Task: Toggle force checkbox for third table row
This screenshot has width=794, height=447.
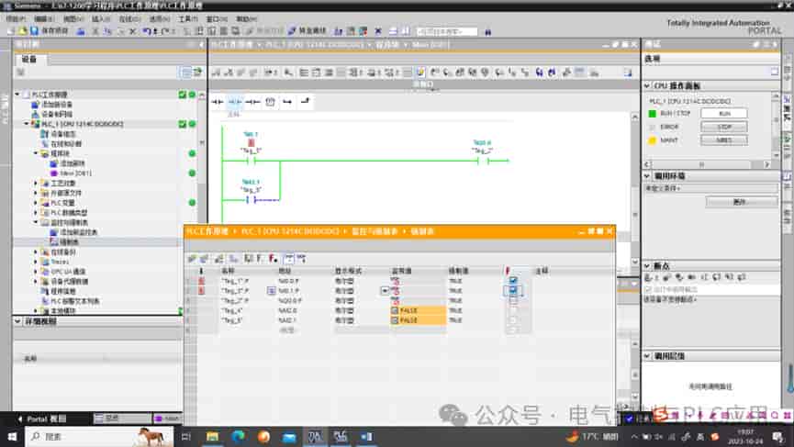Action: [513, 301]
